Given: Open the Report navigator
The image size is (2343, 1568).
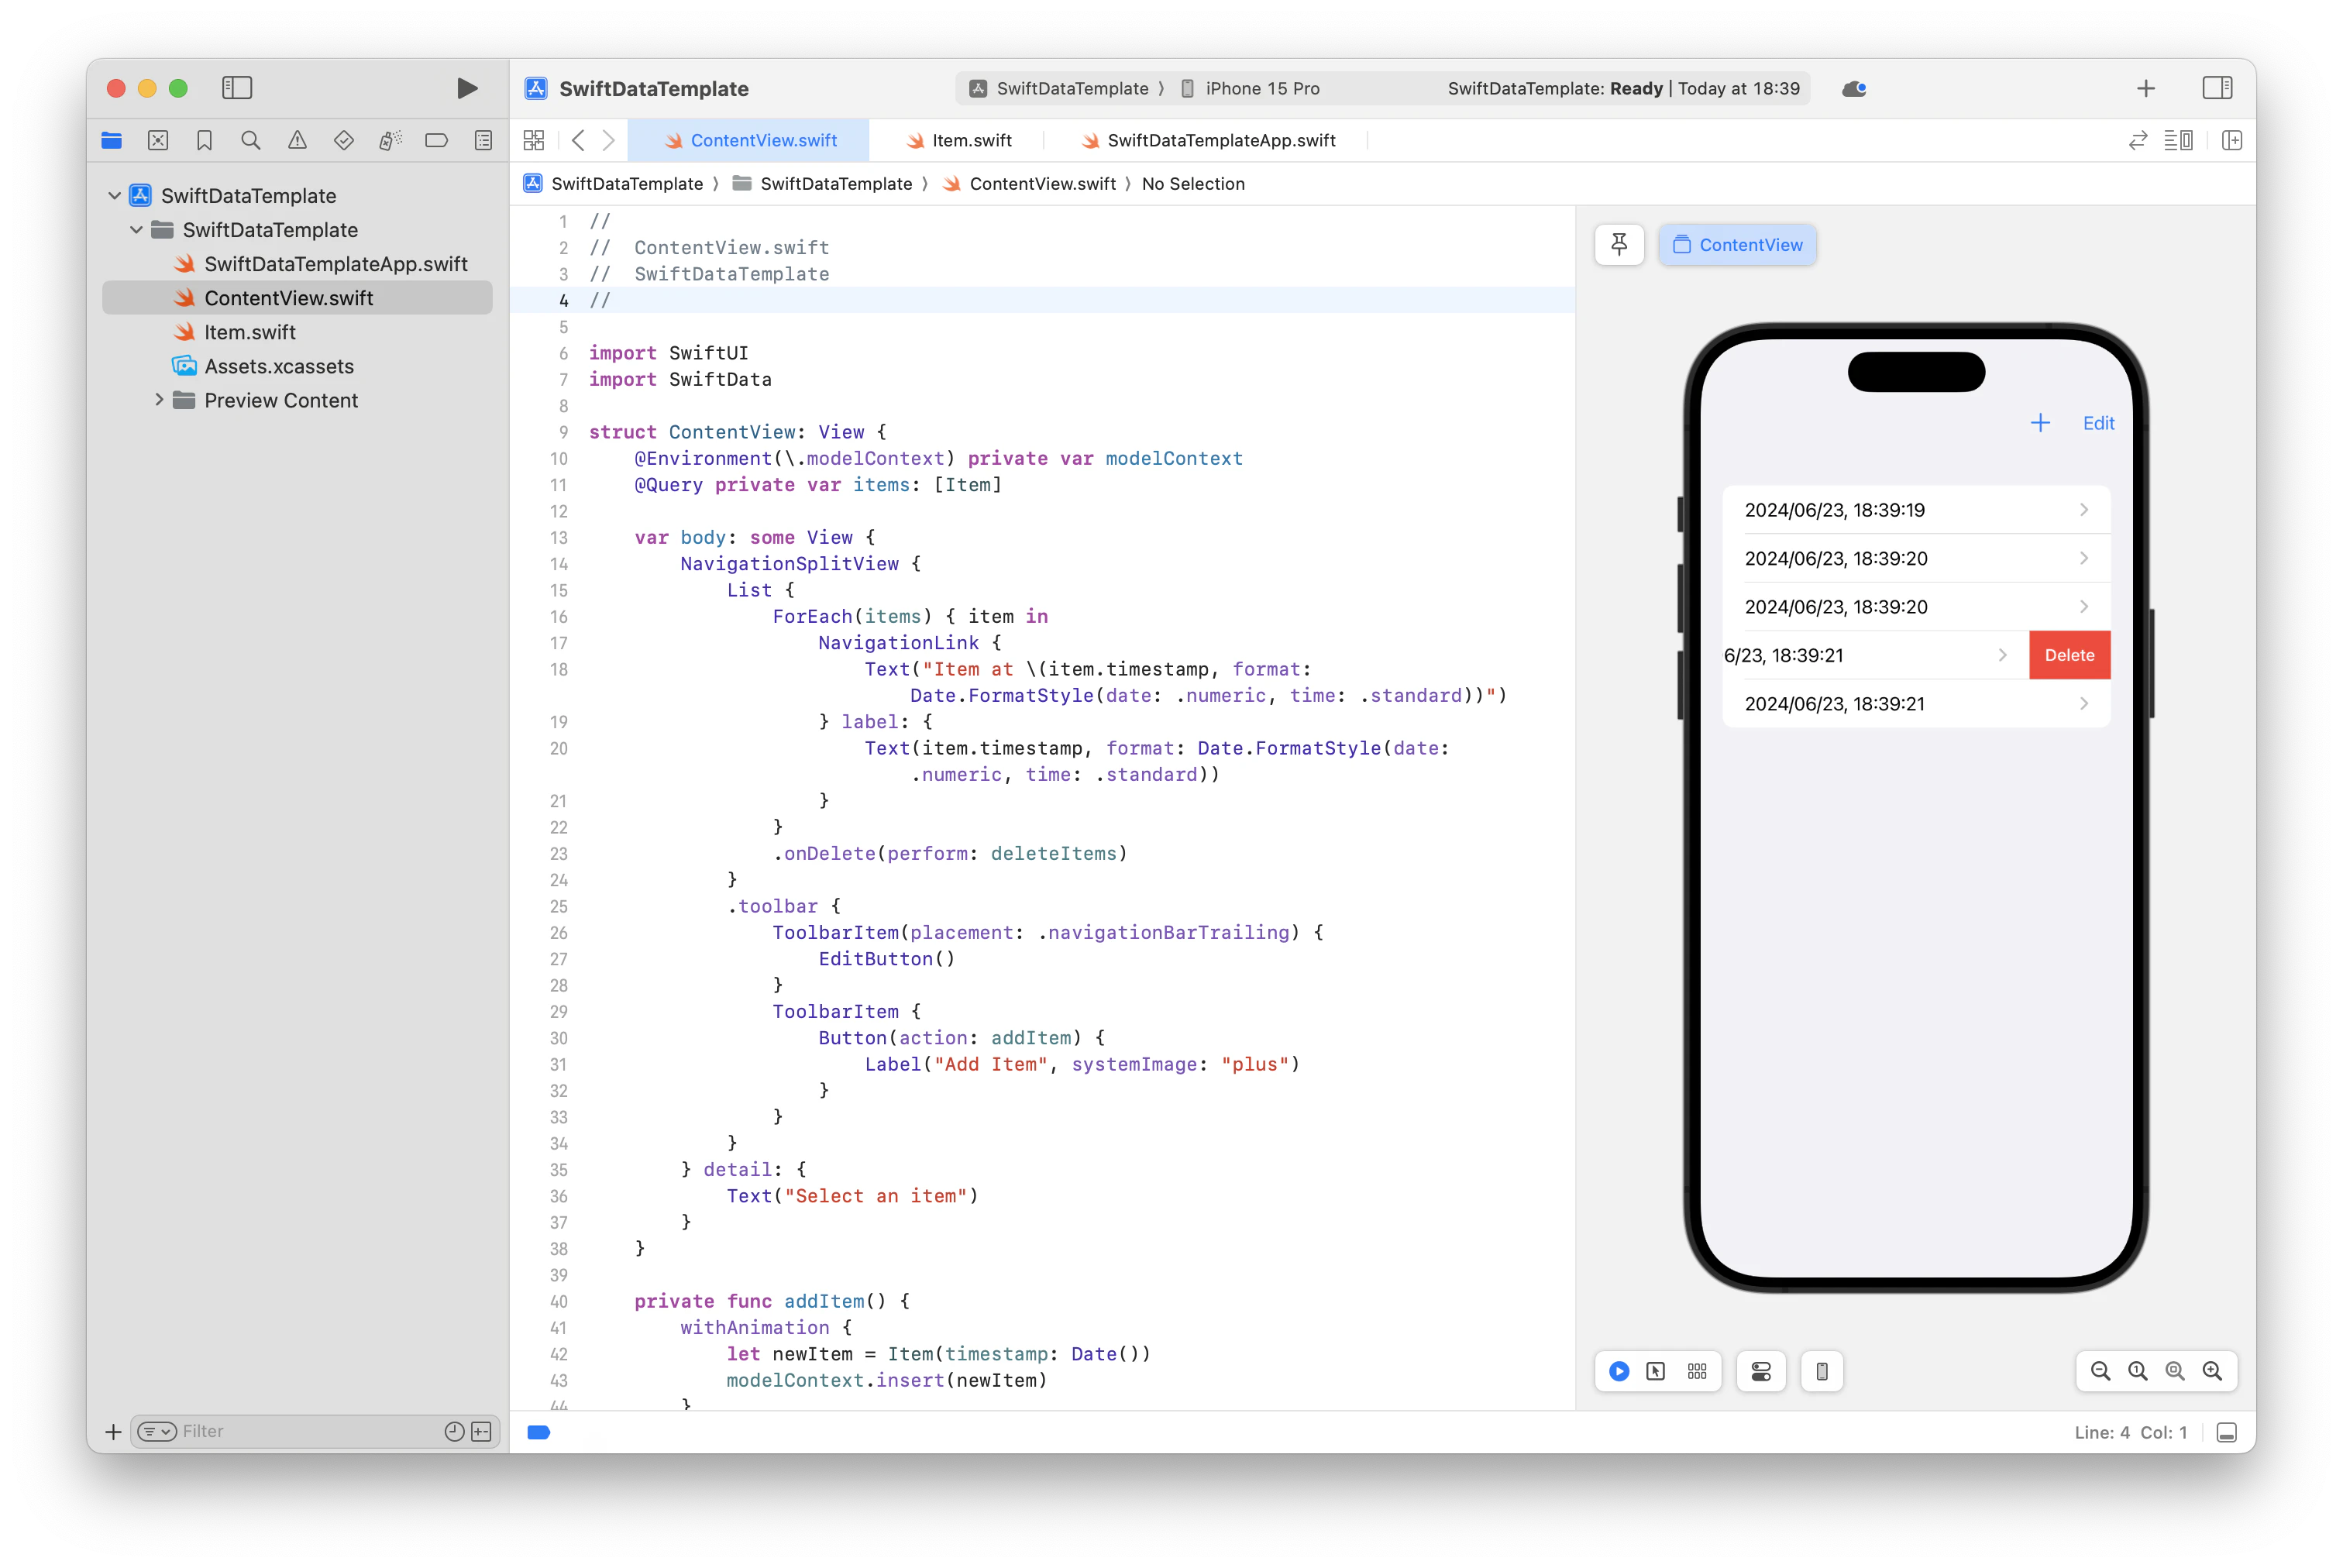Looking at the screenshot, I should click(483, 141).
